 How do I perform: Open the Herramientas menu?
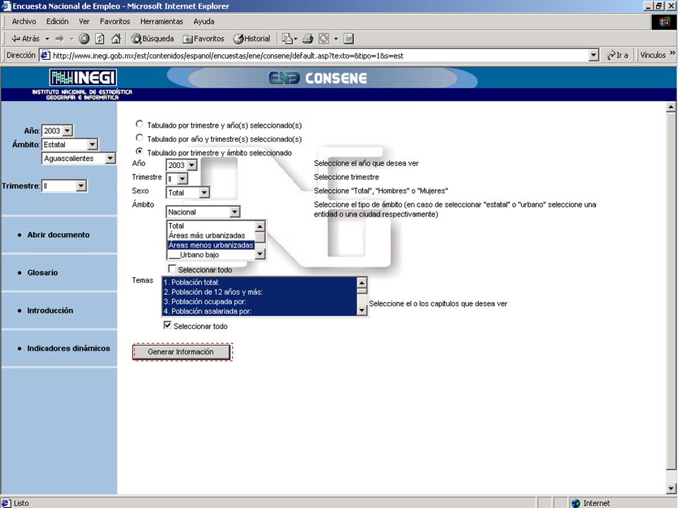pyautogui.click(x=162, y=22)
